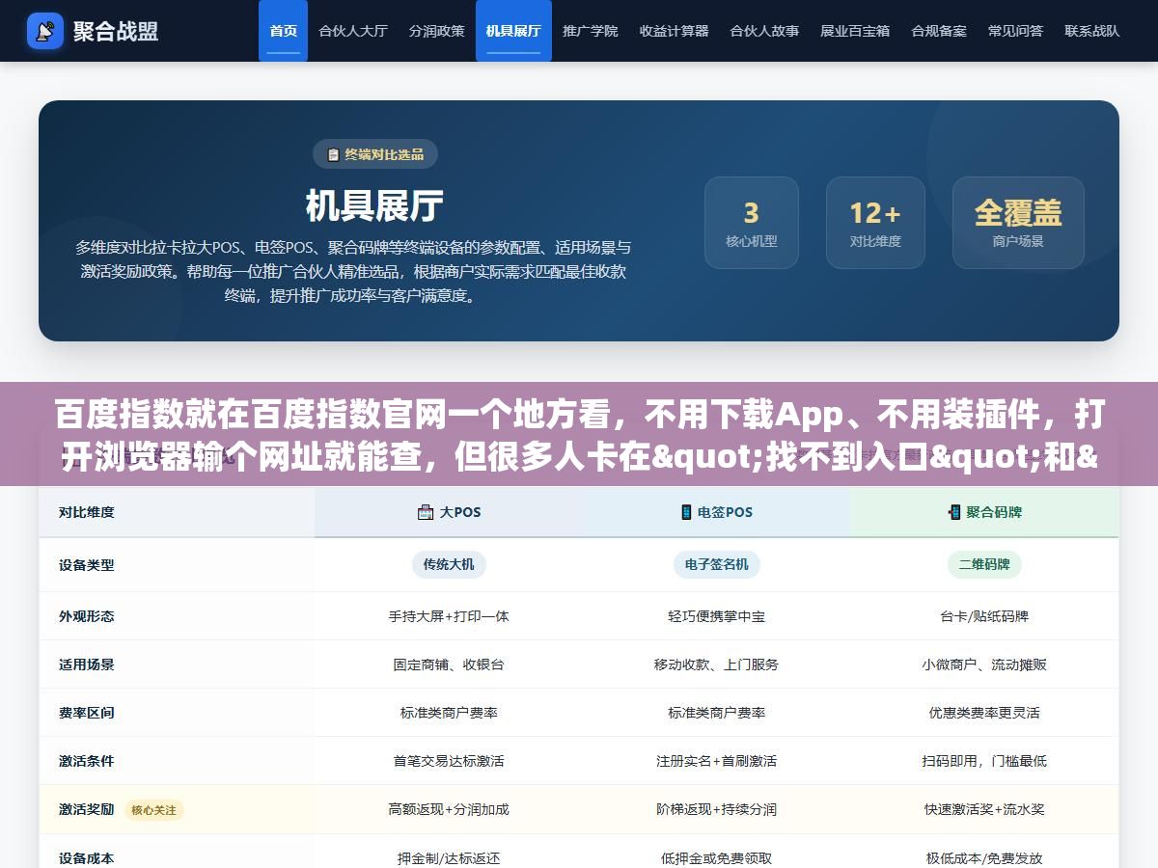This screenshot has height=868, width=1158.
Task: Click the 外观形态 row label
Action: pos(87,616)
